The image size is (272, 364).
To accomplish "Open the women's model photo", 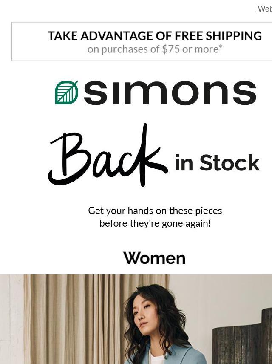I will click(x=136, y=319).
